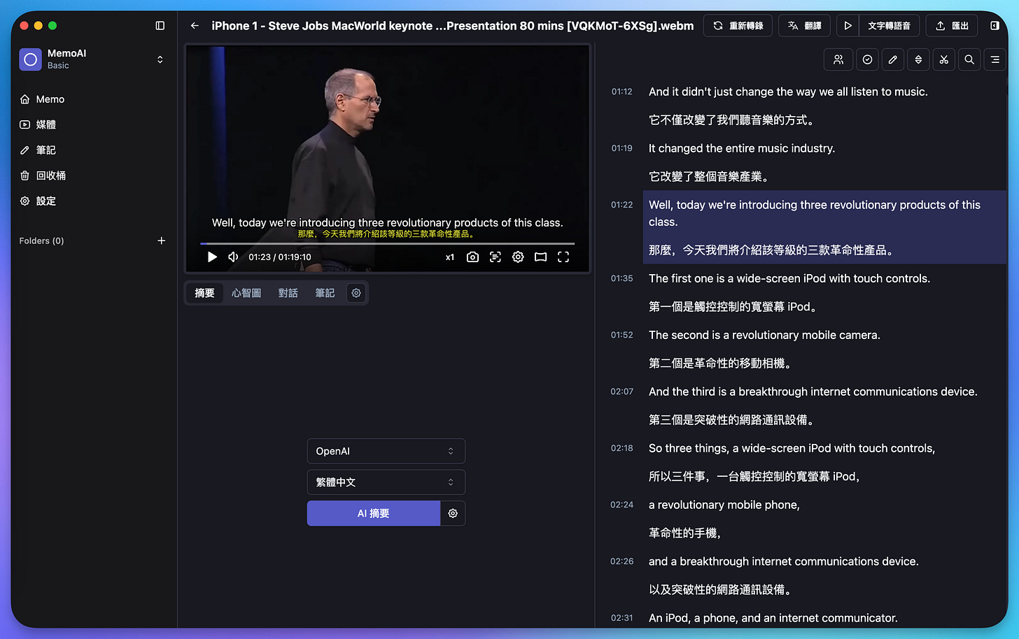Toggle the right panel layout icon
1019x639 pixels.
[995, 26]
